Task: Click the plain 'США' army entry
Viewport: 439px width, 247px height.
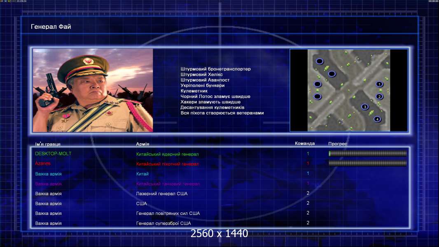Action: pyautogui.click(x=141, y=203)
